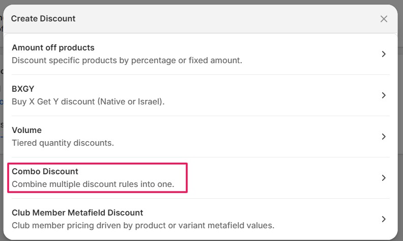
Task: Select the Amount off products title
Action: coord(53,48)
